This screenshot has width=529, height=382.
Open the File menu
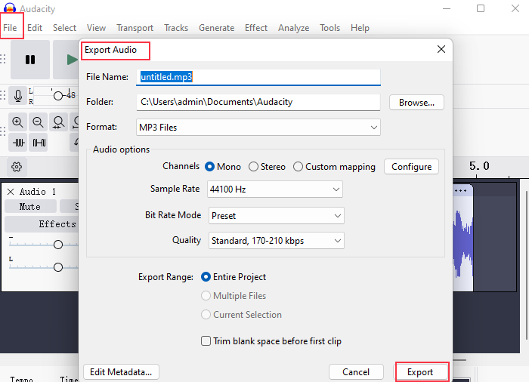pyautogui.click(x=10, y=28)
